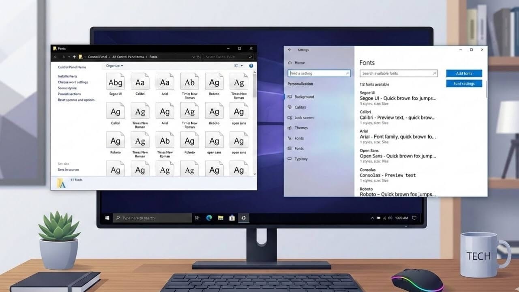Open Microsoft Store from the taskbar
Viewport: 519px width, 292px height.
point(232,218)
